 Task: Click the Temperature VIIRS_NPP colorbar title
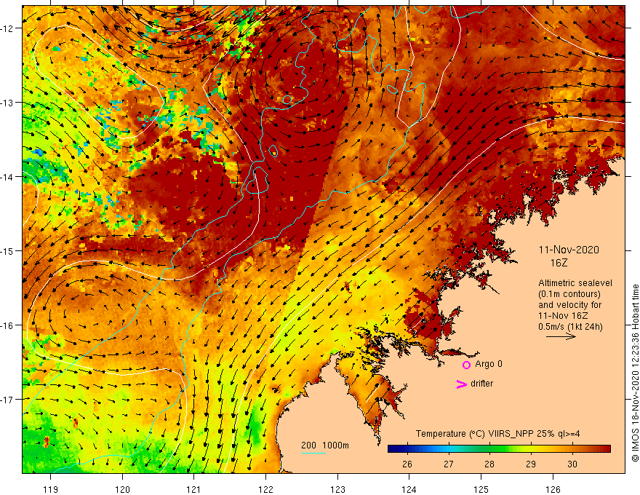[497, 434]
